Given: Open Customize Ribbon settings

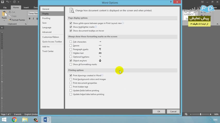Looking at the screenshot, I should click(52, 37).
